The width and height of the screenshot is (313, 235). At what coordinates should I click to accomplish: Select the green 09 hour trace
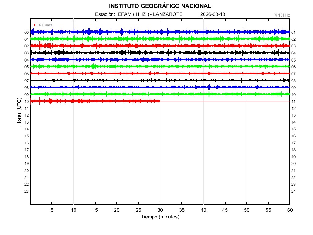pos(160,94)
